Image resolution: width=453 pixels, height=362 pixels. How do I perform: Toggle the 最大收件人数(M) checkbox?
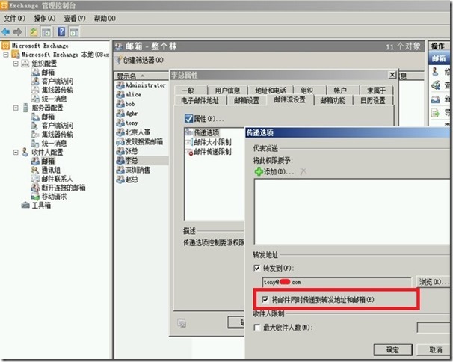pyautogui.click(x=256, y=328)
